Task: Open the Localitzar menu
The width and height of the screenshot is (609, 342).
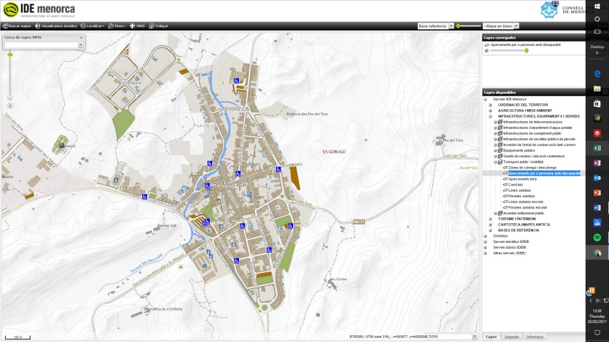Action: tap(92, 26)
